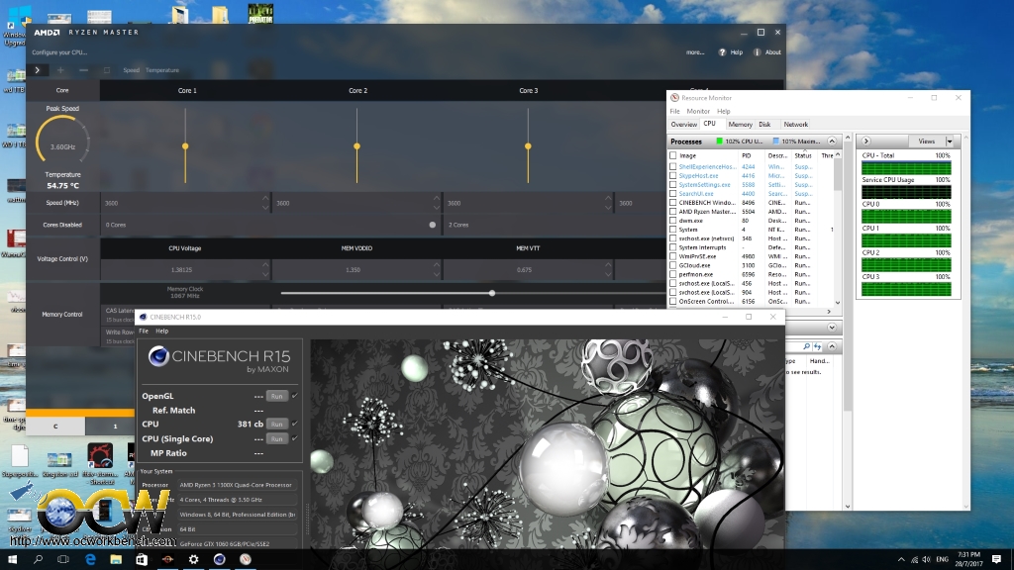This screenshot has height=570, width=1014.
Task: Switch to Network tab in Resource Monitor
Action: tap(796, 124)
